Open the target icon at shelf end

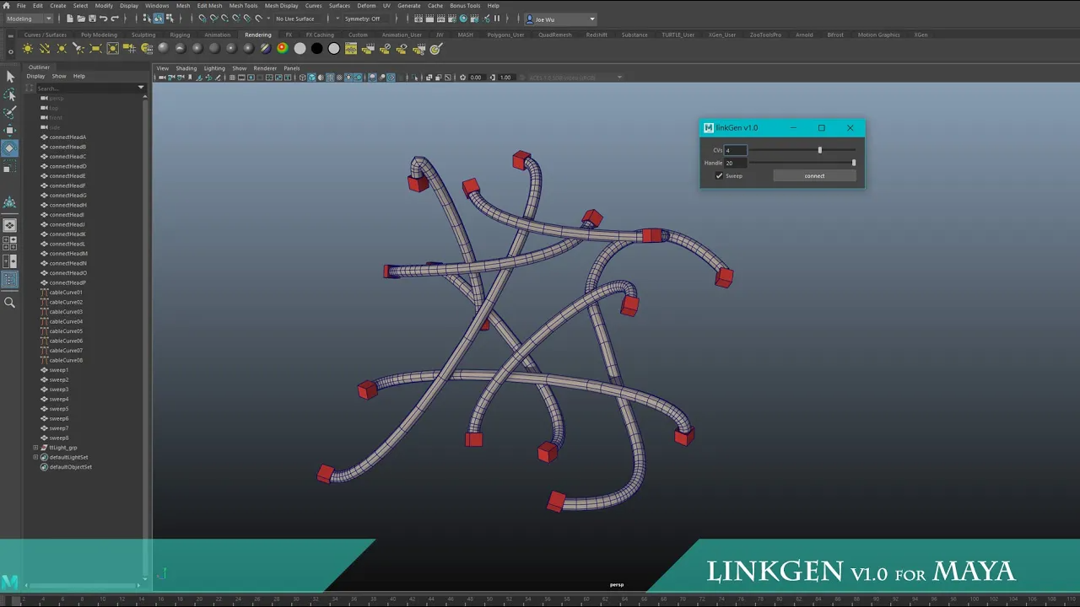point(436,49)
